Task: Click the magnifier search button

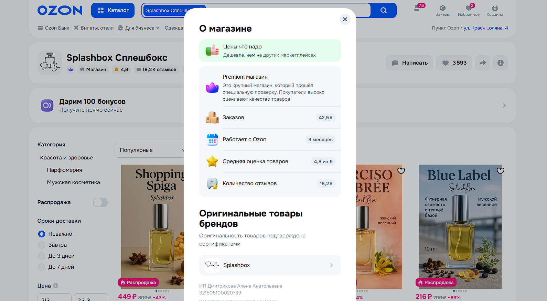Action: [383, 10]
